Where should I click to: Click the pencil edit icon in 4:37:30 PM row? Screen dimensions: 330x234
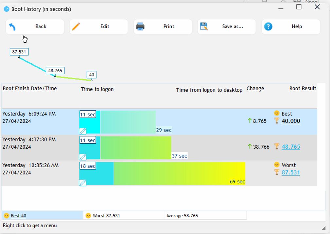[x=83, y=157]
